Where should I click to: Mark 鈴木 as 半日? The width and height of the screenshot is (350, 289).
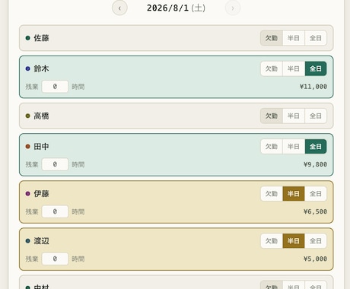click(294, 68)
